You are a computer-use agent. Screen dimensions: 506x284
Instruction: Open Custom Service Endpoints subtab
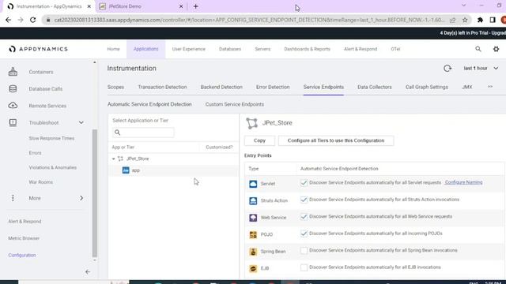[235, 104]
